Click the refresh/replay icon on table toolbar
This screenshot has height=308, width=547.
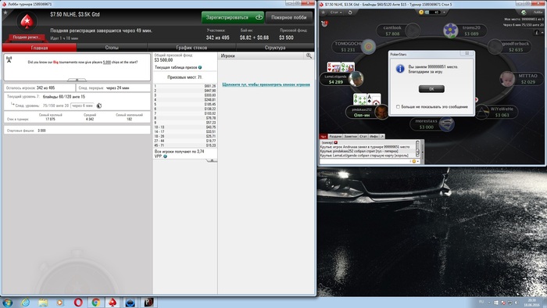(x=350, y=13)
